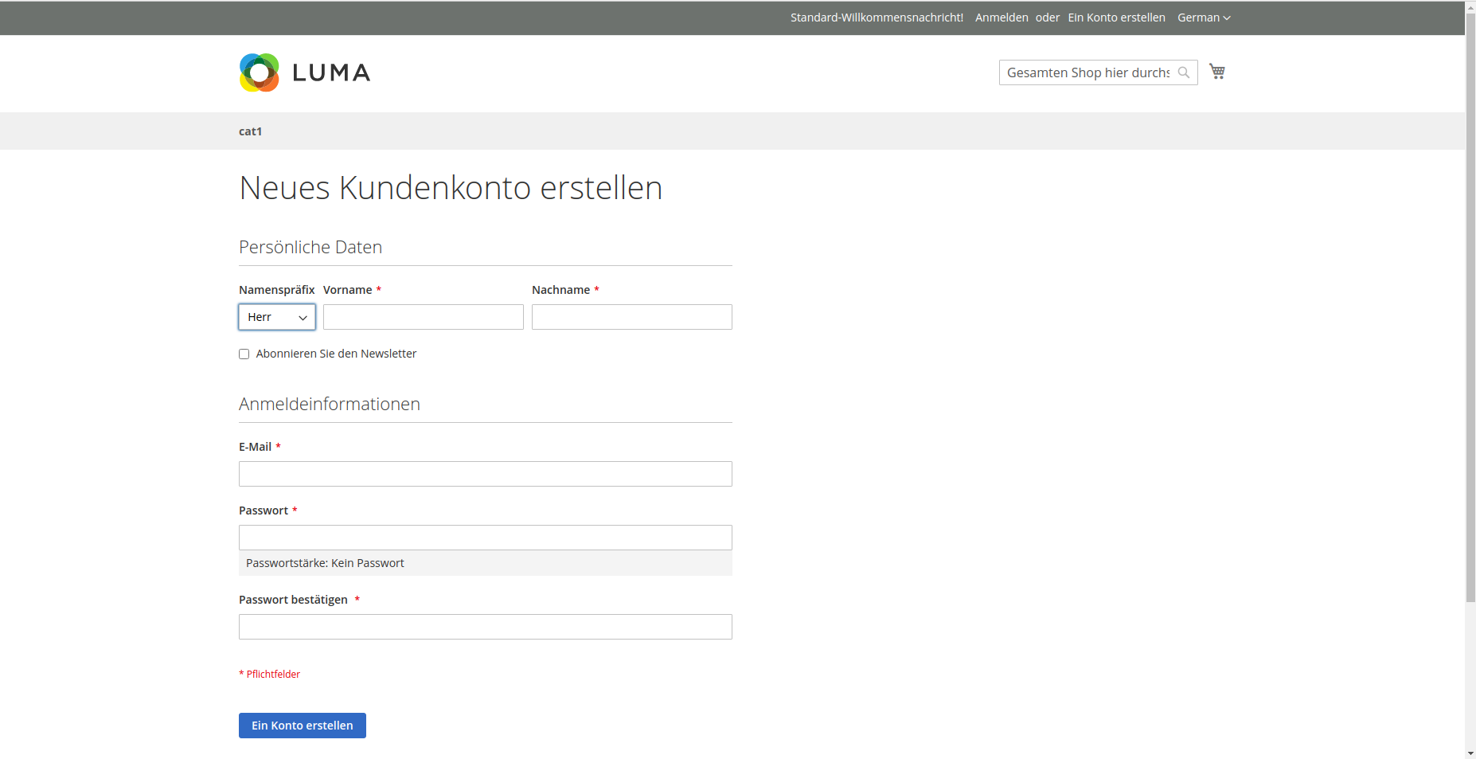The width and height of the screenshot is (1476, 759).
Task: Focus the Vorname input field
Action: point(424,317)
